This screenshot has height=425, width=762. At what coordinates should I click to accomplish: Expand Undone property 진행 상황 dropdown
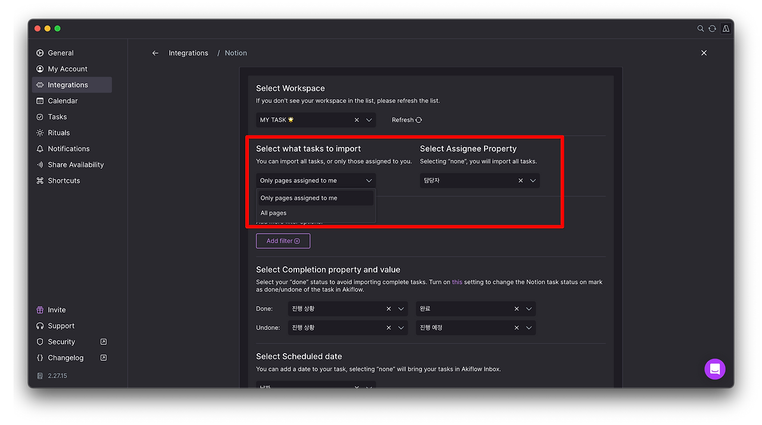401,328
